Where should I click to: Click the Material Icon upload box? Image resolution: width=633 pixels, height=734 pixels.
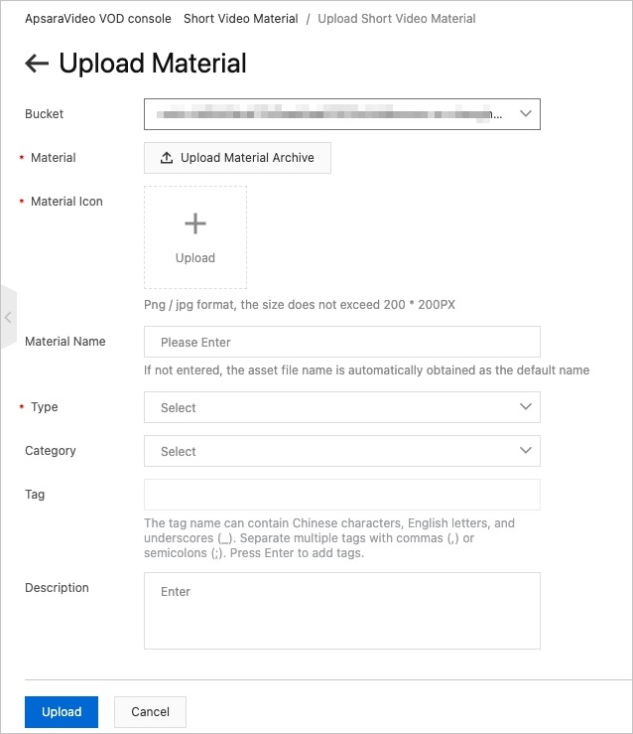tap(195, 237)
